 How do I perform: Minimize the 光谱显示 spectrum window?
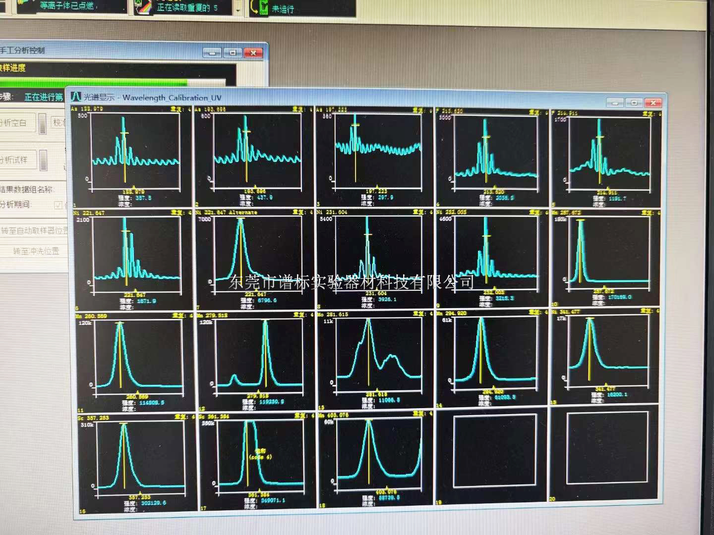(615, 103)
